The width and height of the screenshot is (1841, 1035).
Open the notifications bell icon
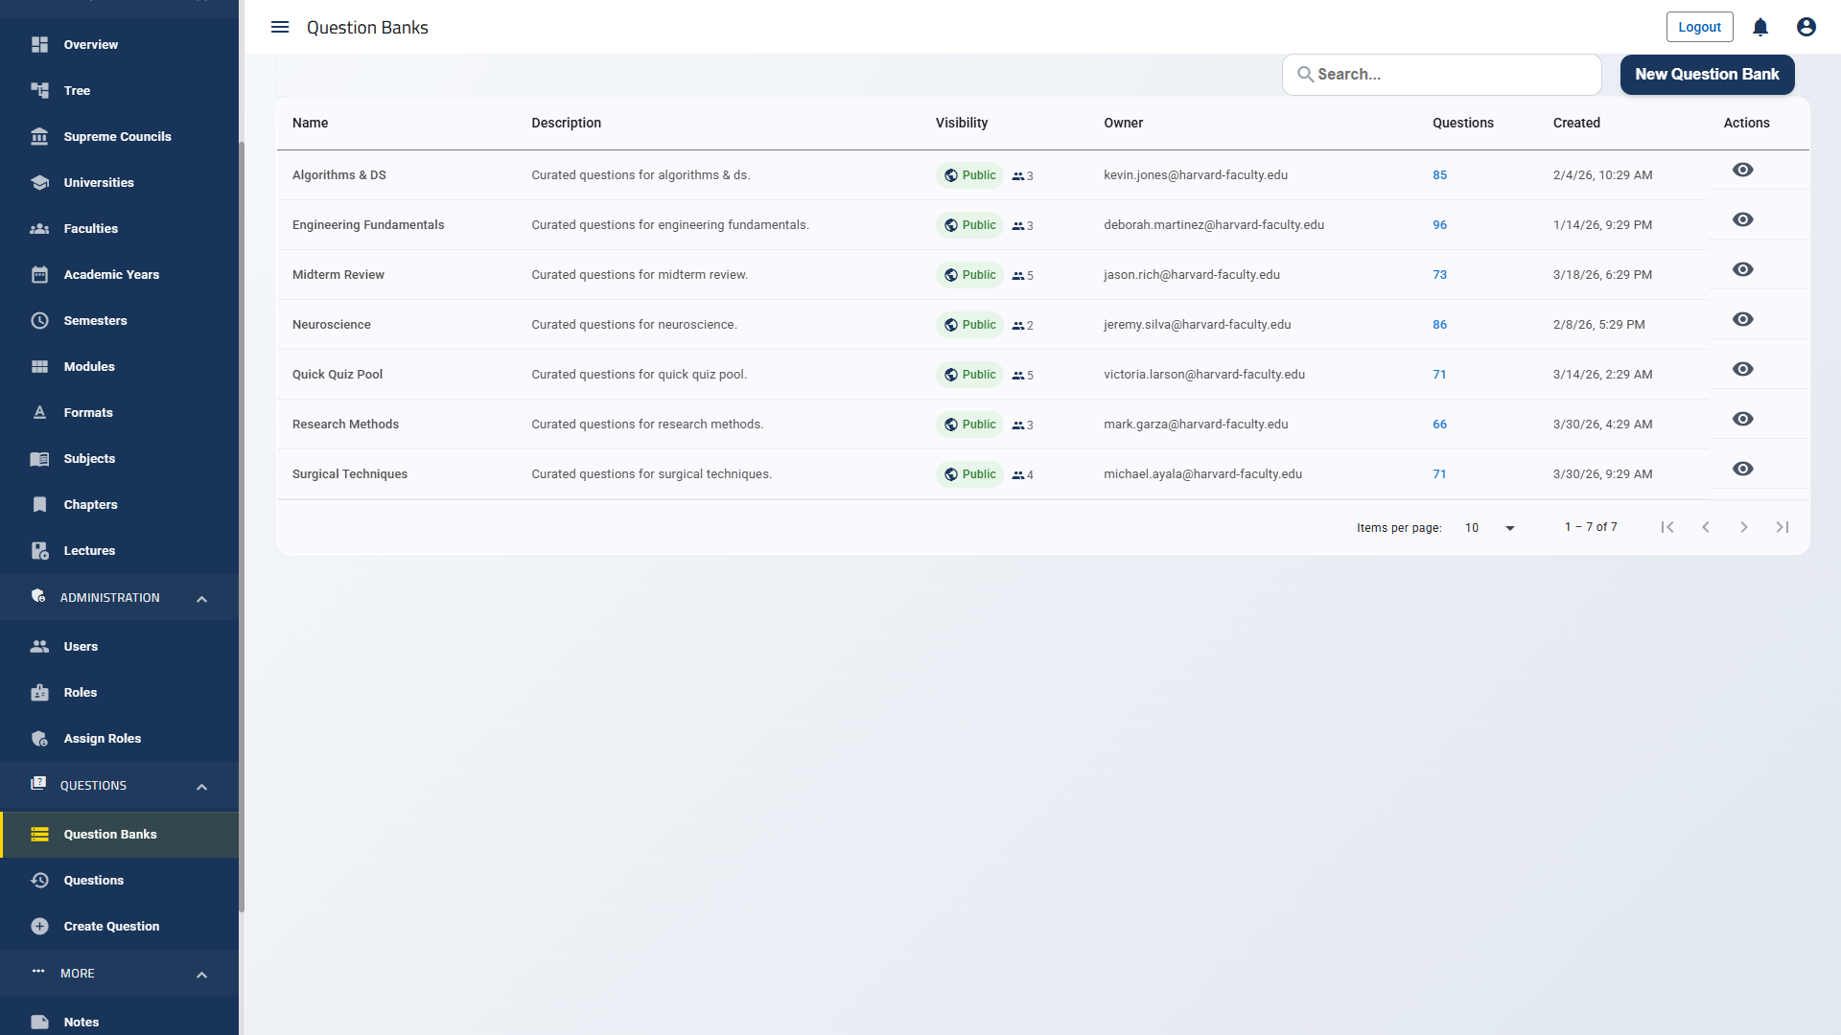tap(1759, 27)
